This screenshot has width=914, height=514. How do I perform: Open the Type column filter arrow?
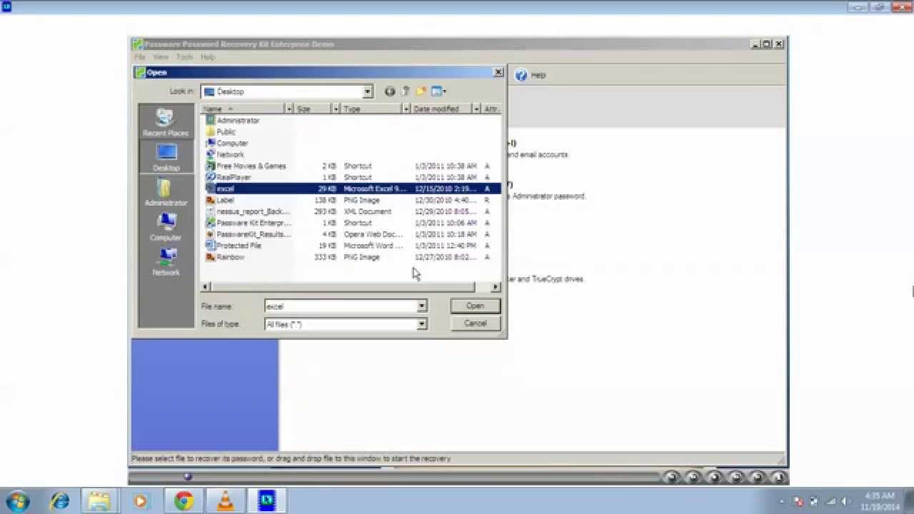[406, 109]
